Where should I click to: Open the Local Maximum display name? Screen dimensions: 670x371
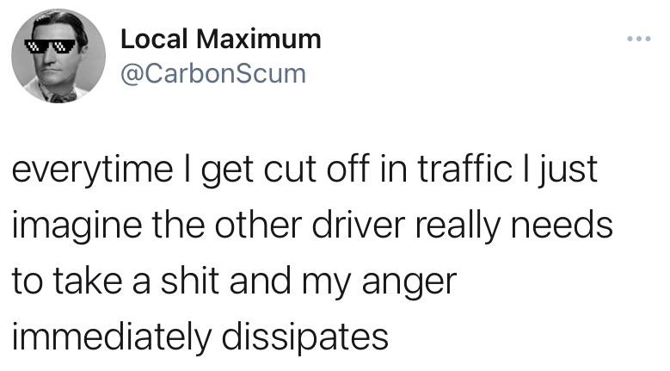tap(220, 39)
